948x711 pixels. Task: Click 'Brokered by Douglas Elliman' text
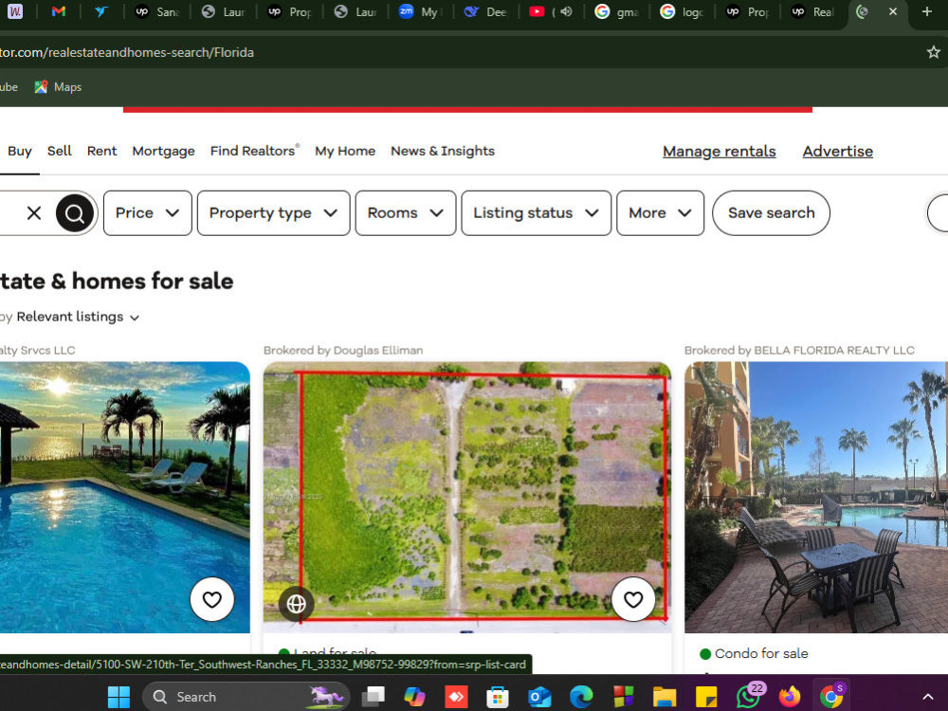tap(343, 350)
